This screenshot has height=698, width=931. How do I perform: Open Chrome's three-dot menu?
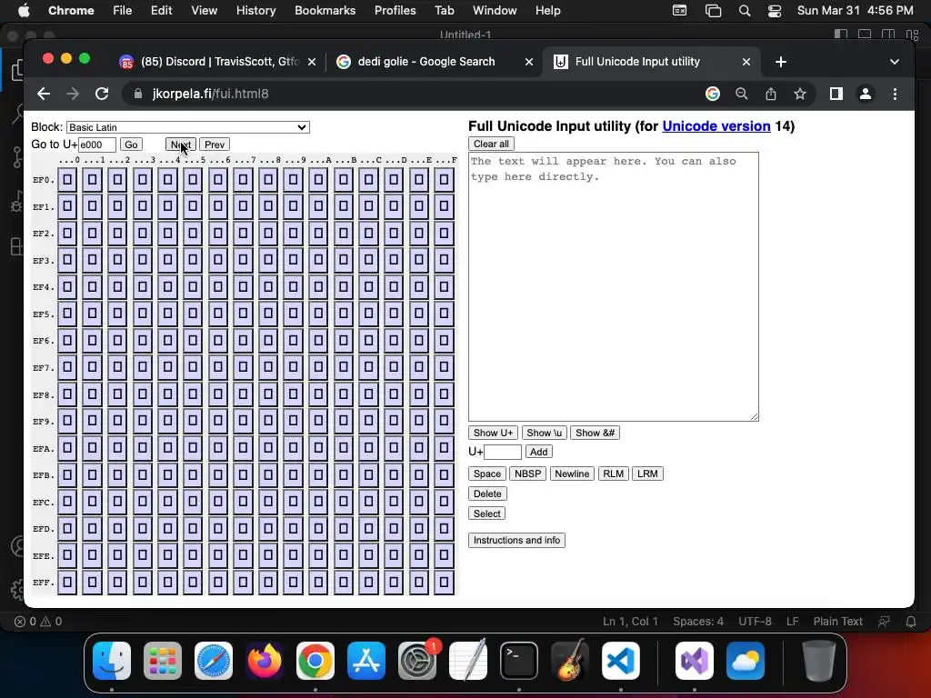pos(895,94)
